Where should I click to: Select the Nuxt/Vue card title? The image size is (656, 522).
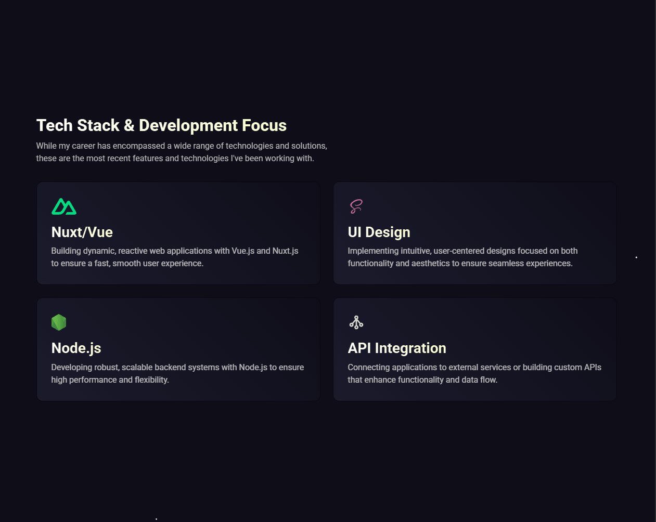pos(82,232)
